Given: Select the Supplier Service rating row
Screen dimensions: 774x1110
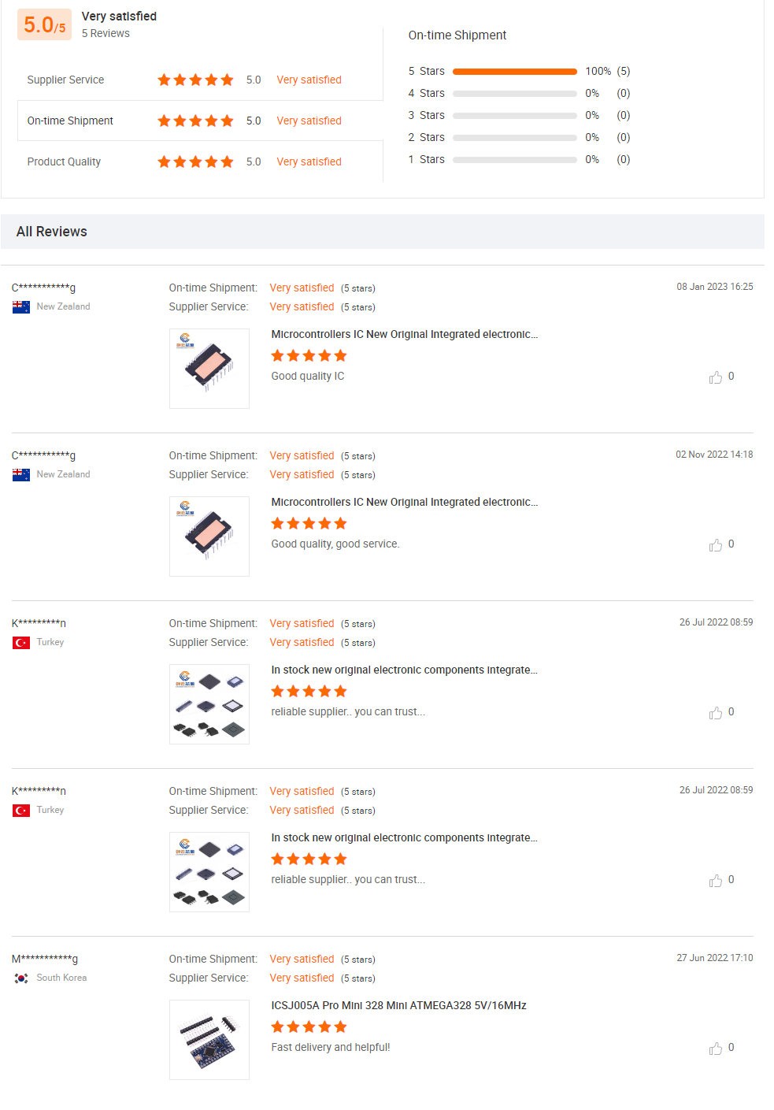Looking at the screenshot, I should click(x=200, y=80).
